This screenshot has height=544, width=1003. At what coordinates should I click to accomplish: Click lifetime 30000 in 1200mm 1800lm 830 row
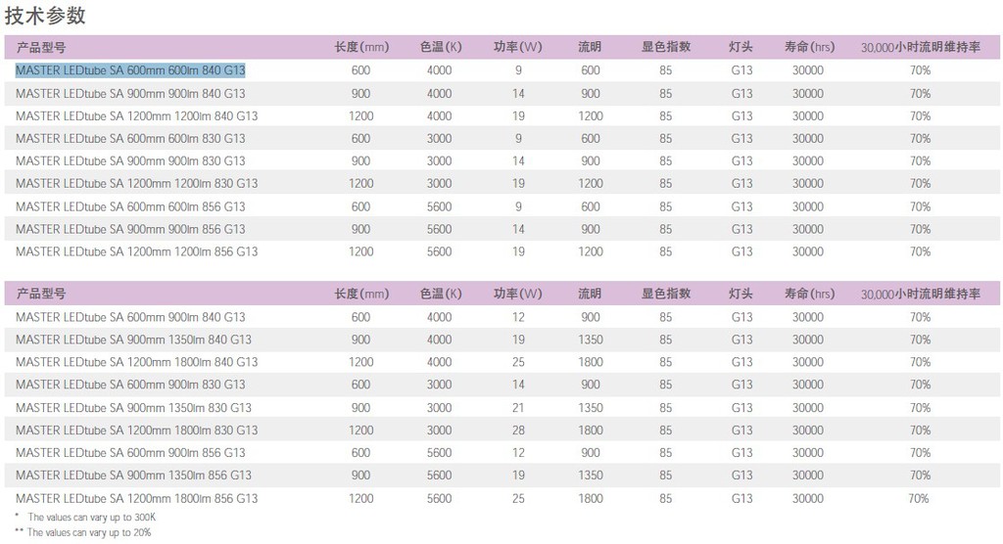808,431
